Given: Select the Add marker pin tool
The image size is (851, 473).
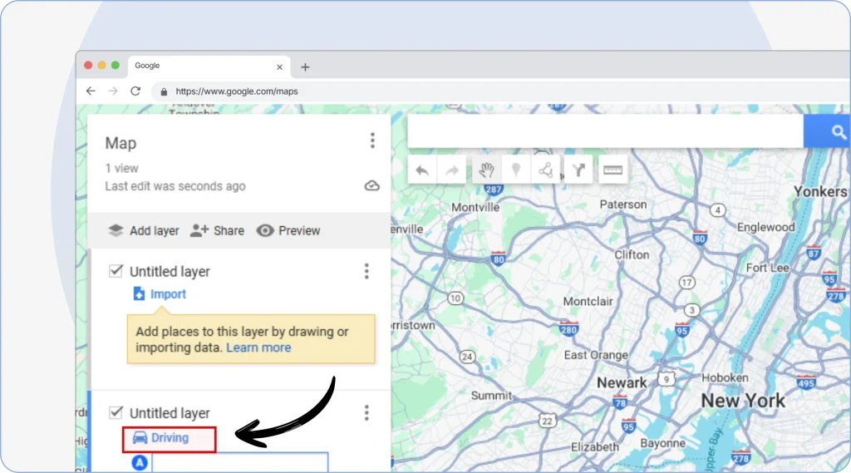Looking at the screenshot, I should click(516, 170).
